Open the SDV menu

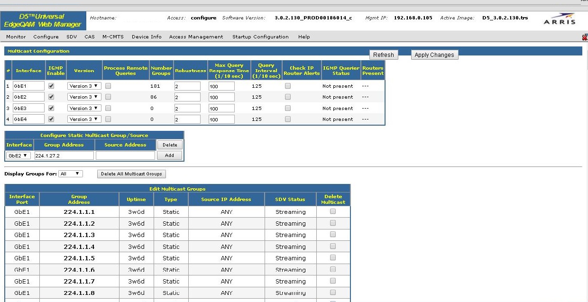(72, 37)
